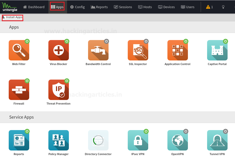Click the power indicator on Application Control
The height and width of the screenshot is (164, 235).
click(x=186, y=41)
